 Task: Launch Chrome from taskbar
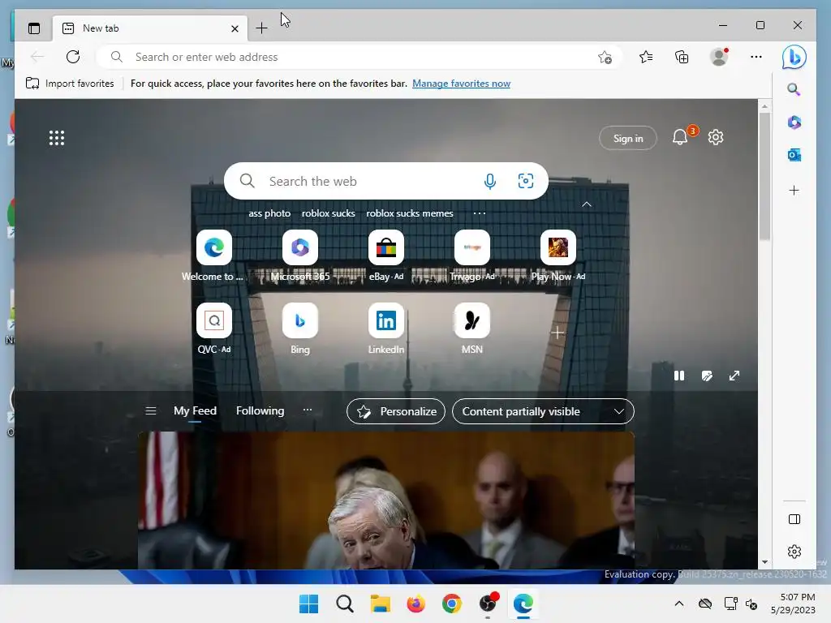[x=451, y=604]
